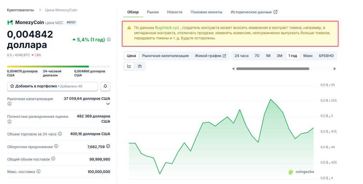Screen dimensions: 363x184
Task: Open the Рынки tab
Action: click(153, 12)
